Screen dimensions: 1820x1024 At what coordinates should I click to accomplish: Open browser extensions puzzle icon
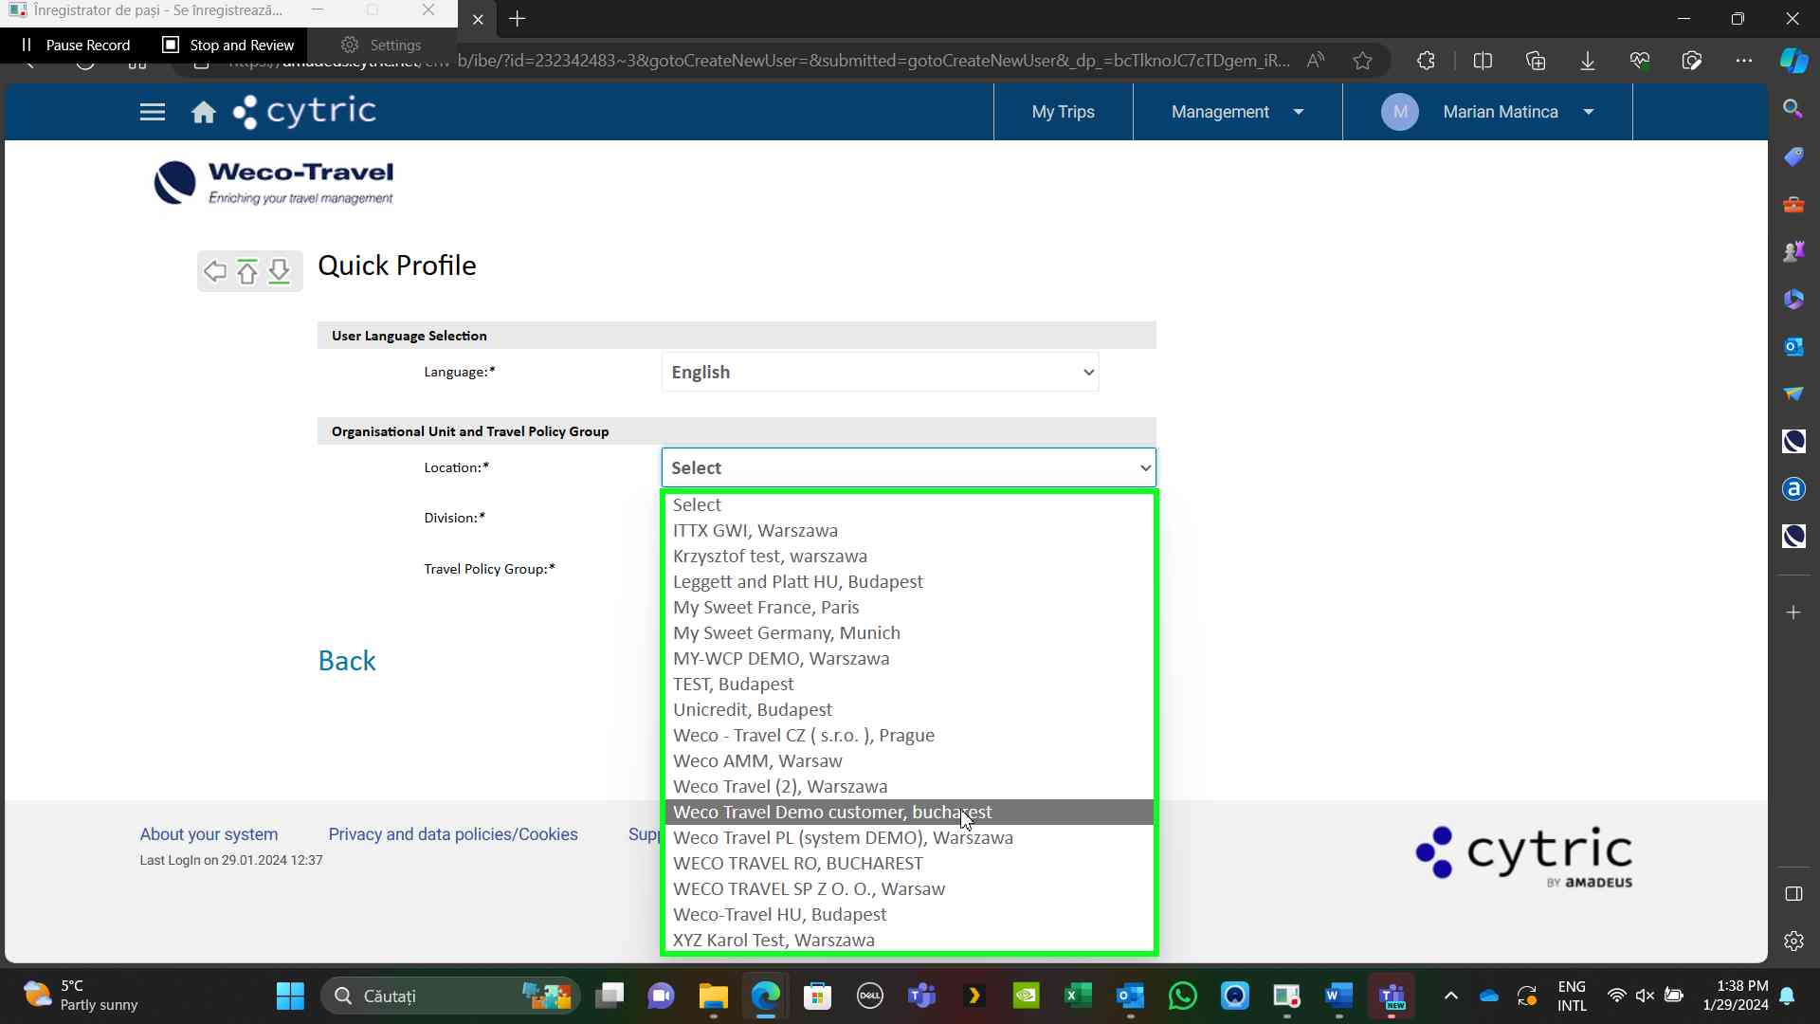coord(1426,61)
